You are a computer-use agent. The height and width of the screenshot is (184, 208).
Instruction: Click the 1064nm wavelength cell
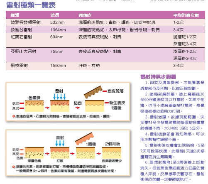click(58, 30)
